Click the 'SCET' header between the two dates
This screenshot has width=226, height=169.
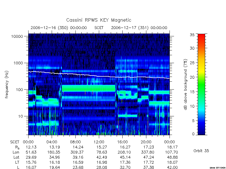(x=99, y=28)
